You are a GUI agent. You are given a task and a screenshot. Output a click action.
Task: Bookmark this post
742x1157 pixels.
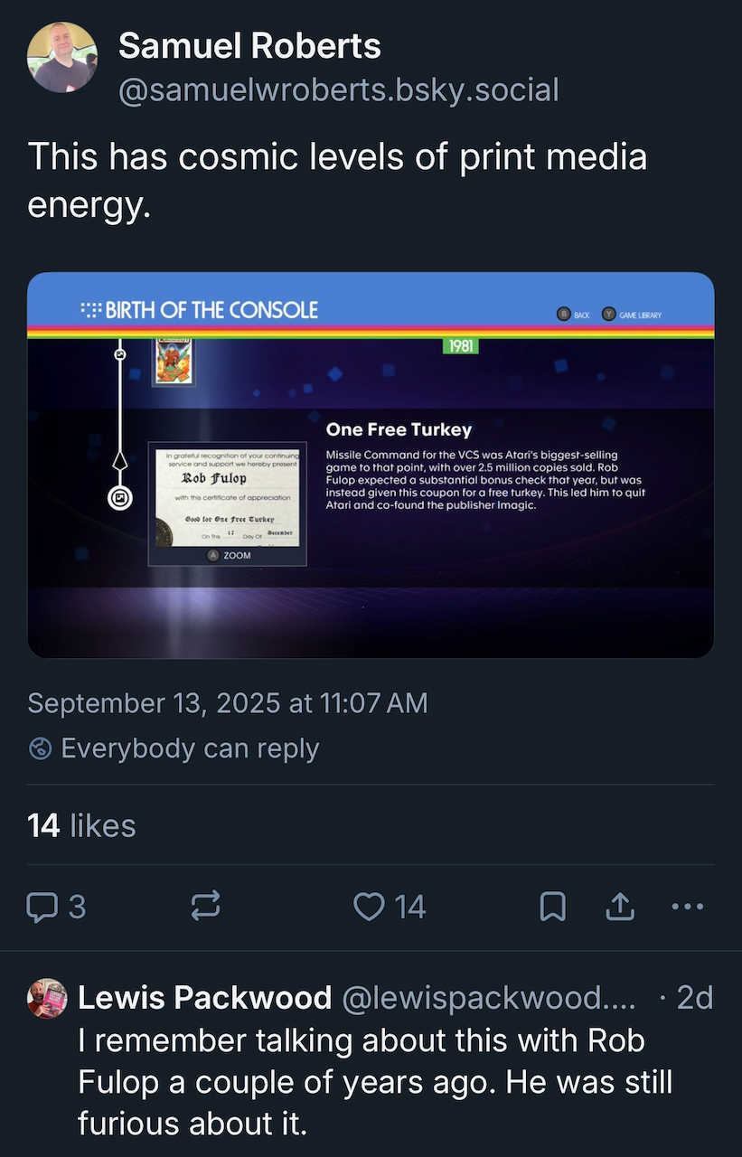coord(552,907)
